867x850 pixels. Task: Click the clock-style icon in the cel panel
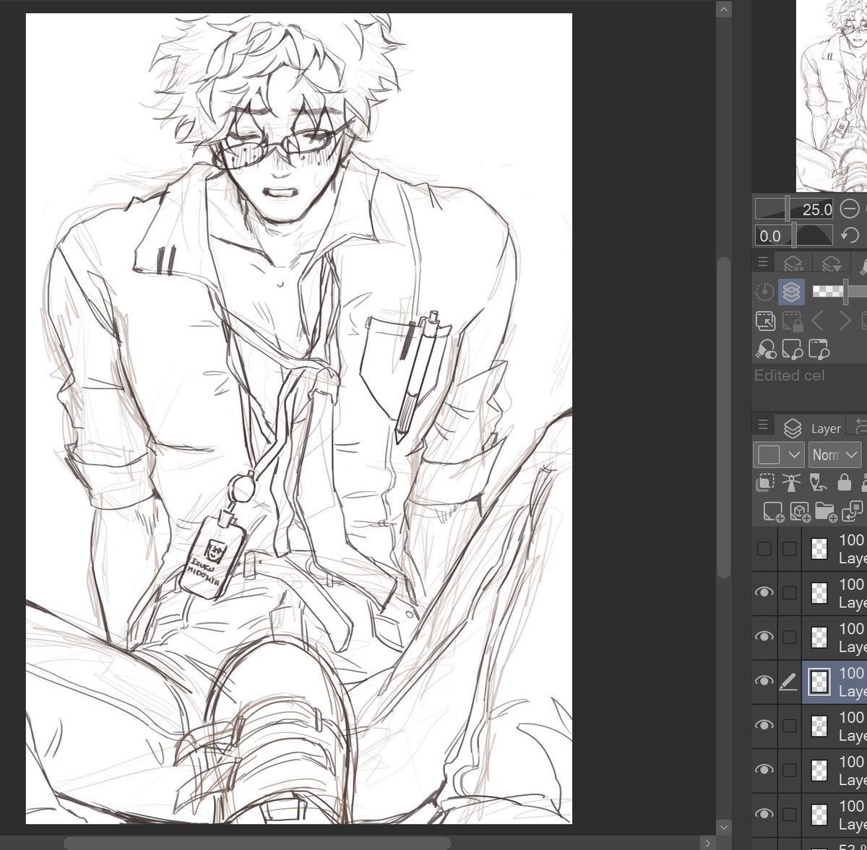[764, 291]
